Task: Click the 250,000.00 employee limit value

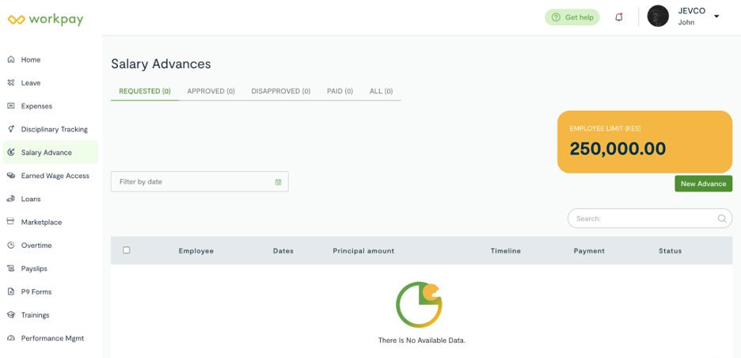Action: point(617,148)
